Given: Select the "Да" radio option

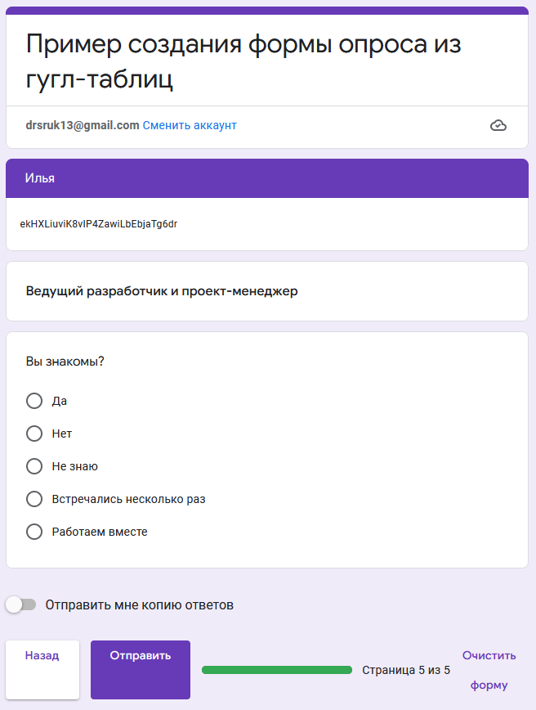Looking at the screenshot, I should click(x=34, y=401).
